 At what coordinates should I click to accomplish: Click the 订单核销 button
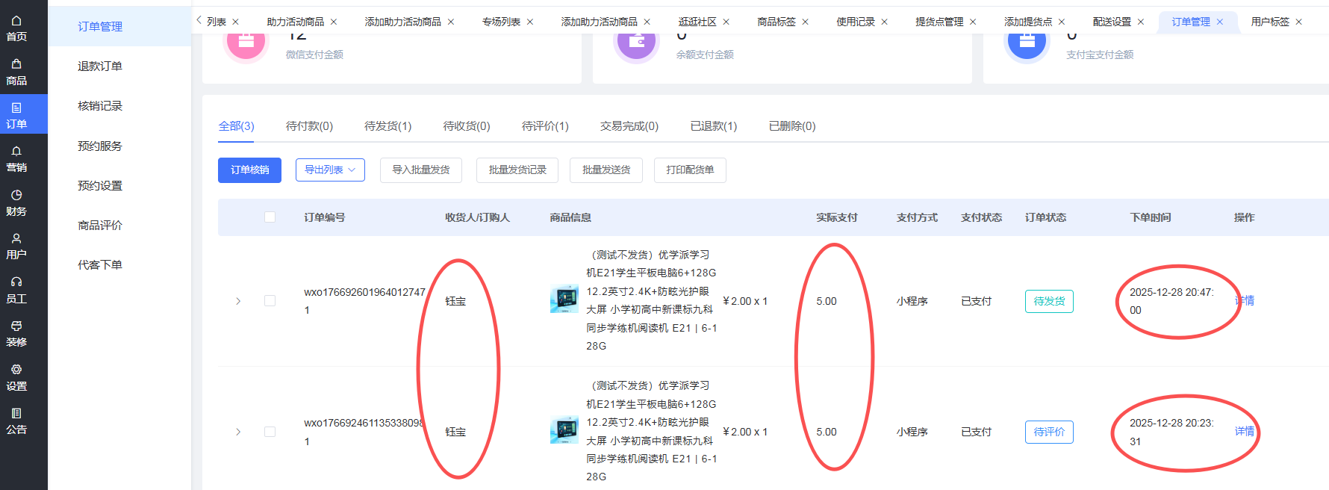(249, 170)
